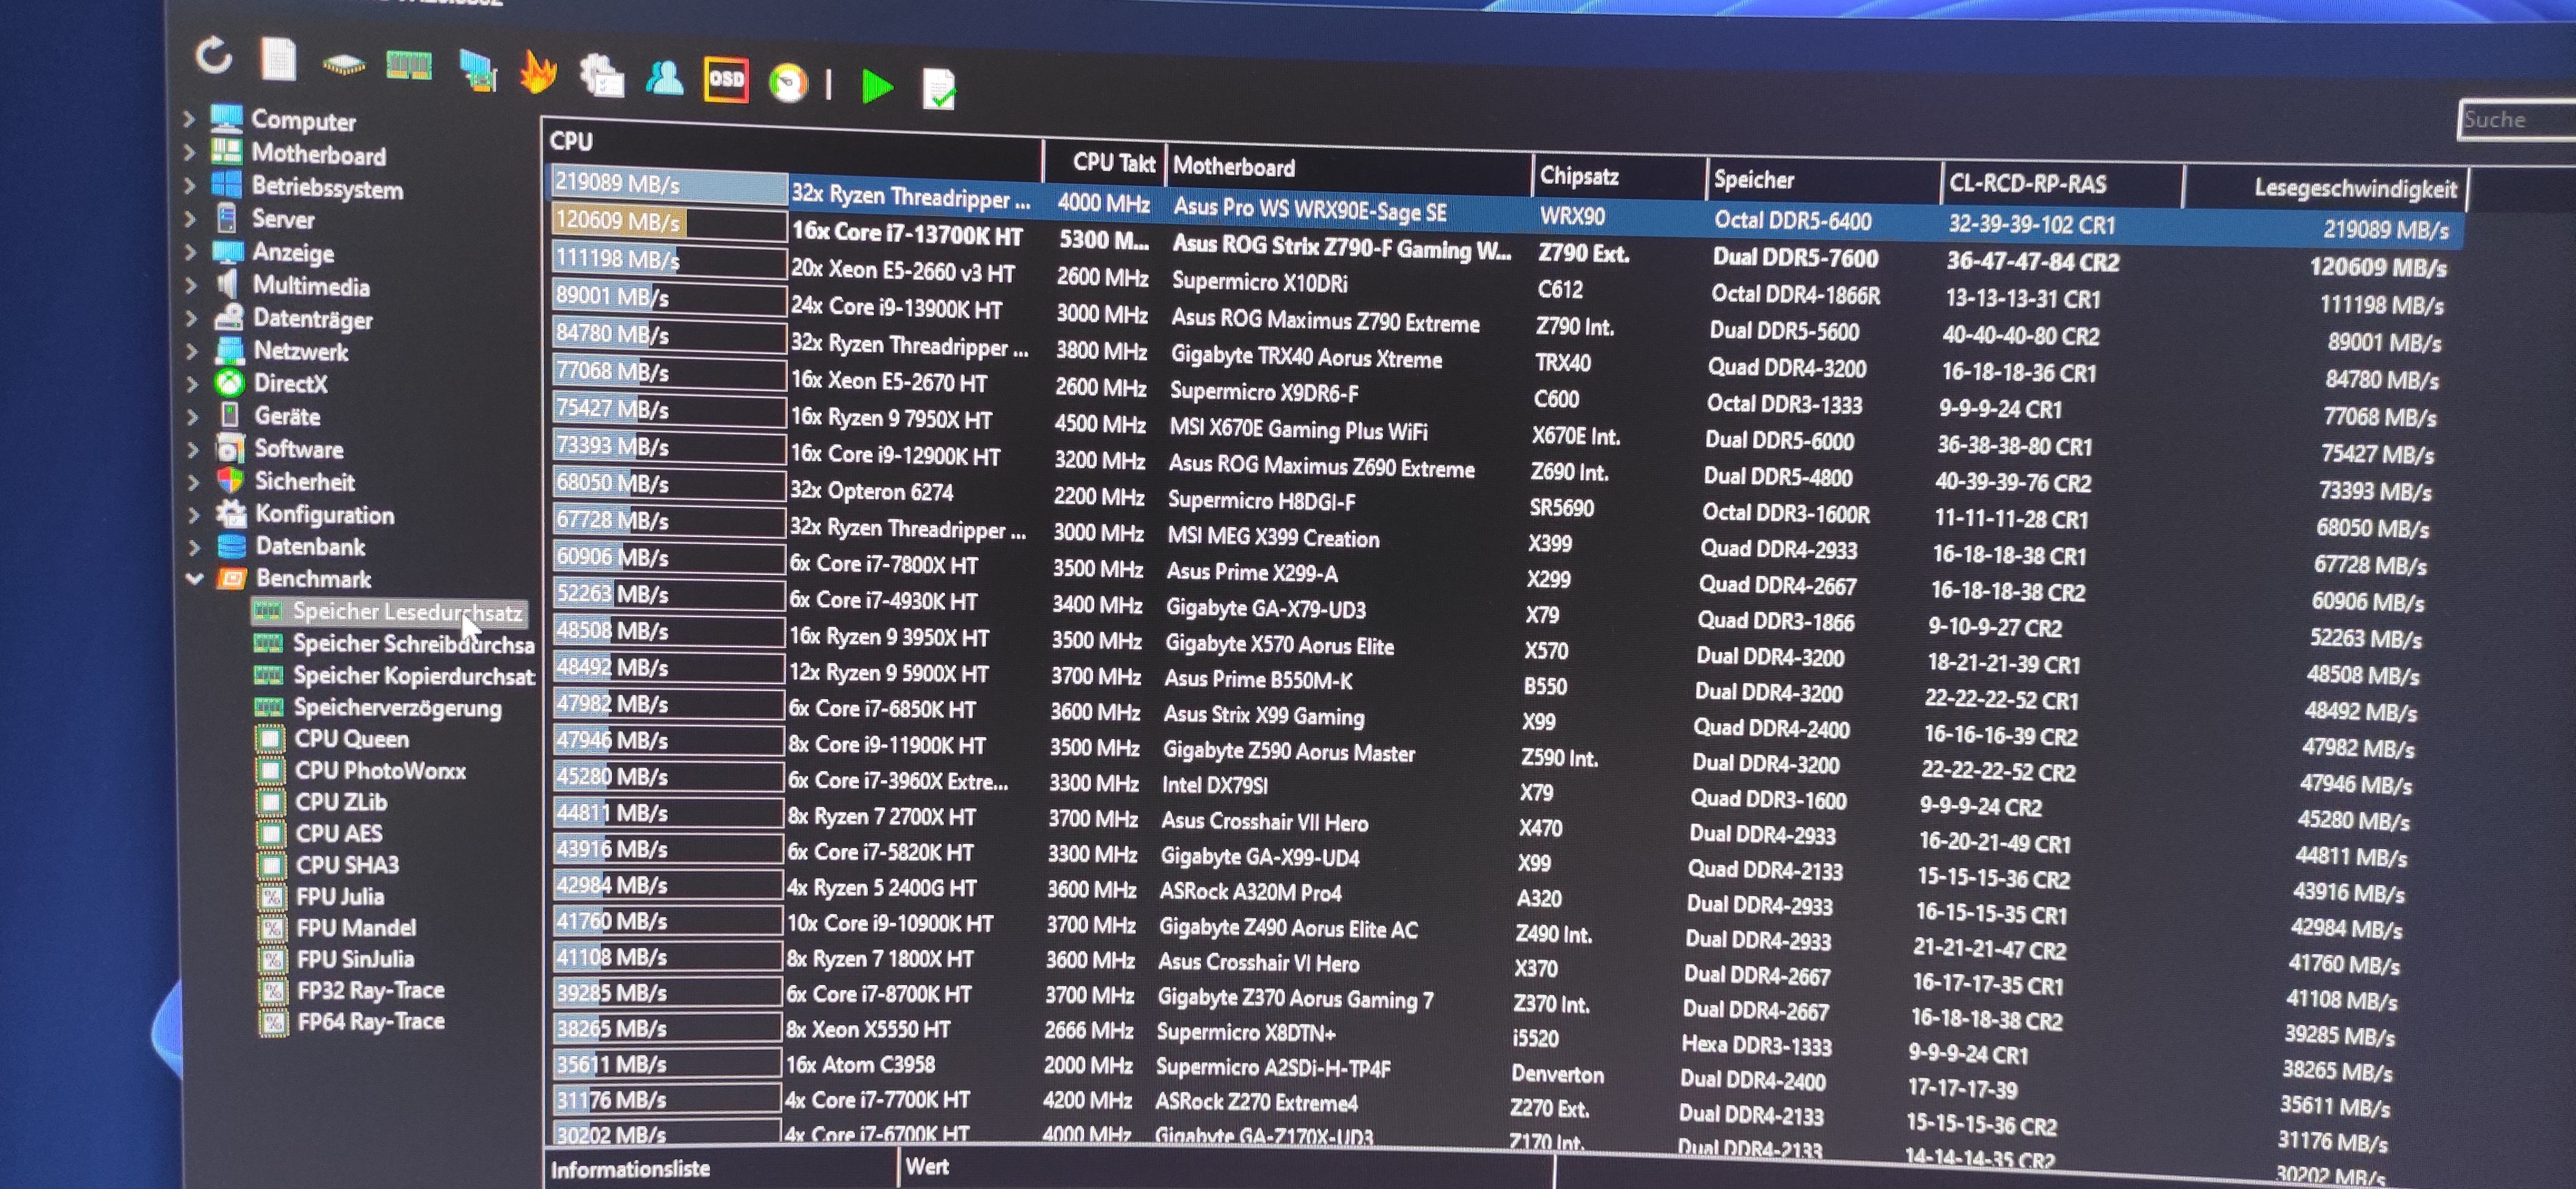Click the preferences gear-and-document toolbar icon
2576x1189 pixels.
(x=601, y=76)
